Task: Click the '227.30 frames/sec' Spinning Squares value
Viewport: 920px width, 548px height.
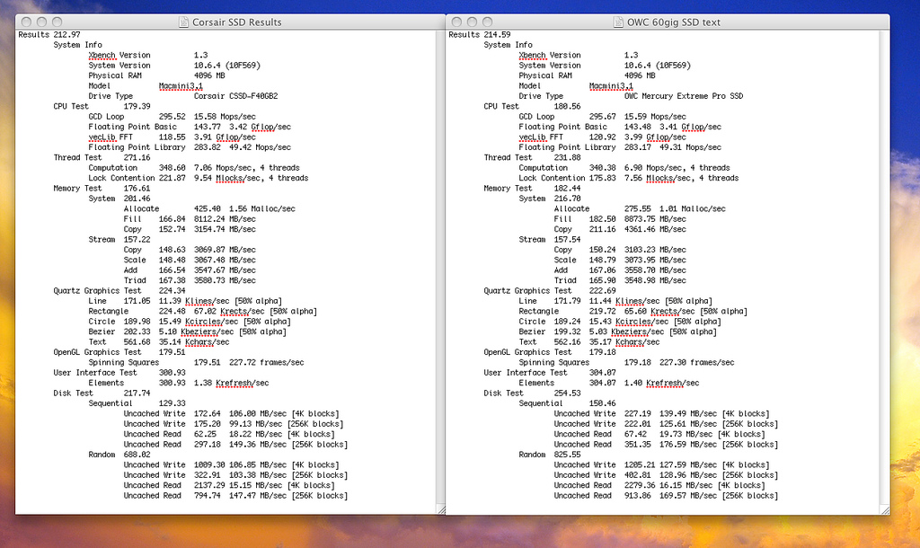Action: (696, 363)
